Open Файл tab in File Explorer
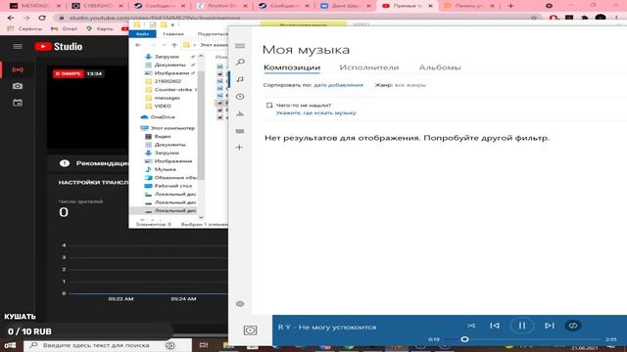 [x=142, y=34]
